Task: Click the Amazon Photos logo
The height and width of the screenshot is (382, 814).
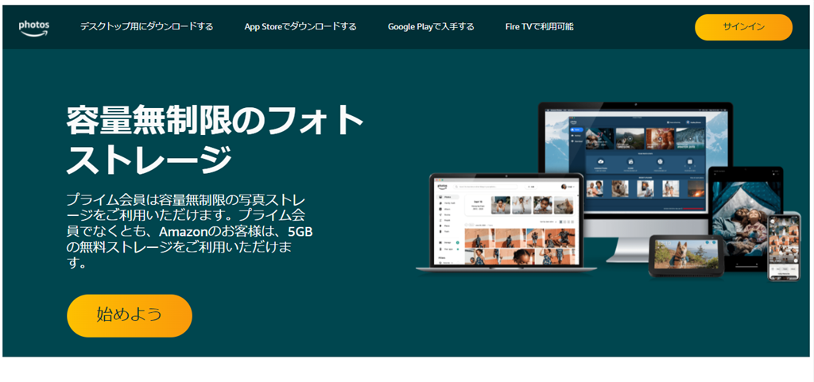Action: tap(33, 28)
